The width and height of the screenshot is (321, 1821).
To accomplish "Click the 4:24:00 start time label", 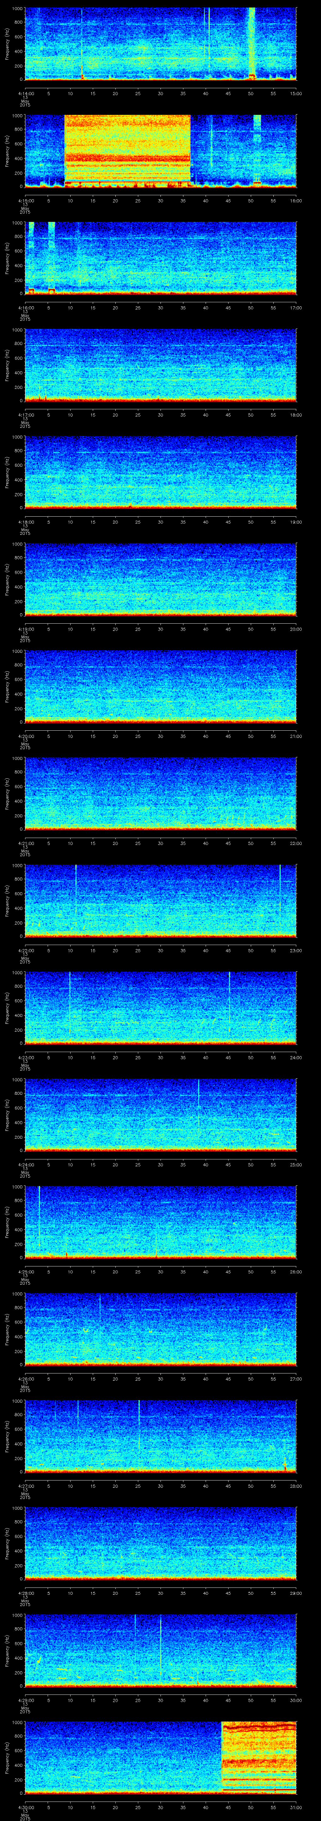I will pos(25,1165).
